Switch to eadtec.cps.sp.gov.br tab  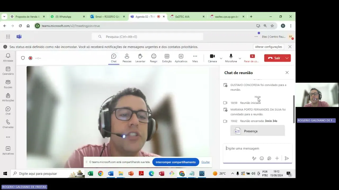pyautogui.click(x=227, y=17)
